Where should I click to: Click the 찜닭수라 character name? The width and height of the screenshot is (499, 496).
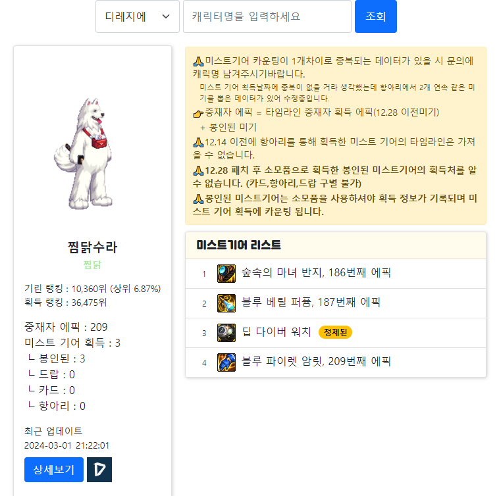pyautogui.click(x=92, y=247)
